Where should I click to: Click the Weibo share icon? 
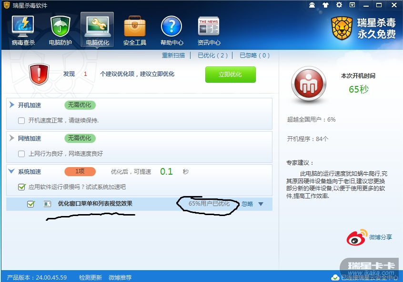(x=357, y=237)
